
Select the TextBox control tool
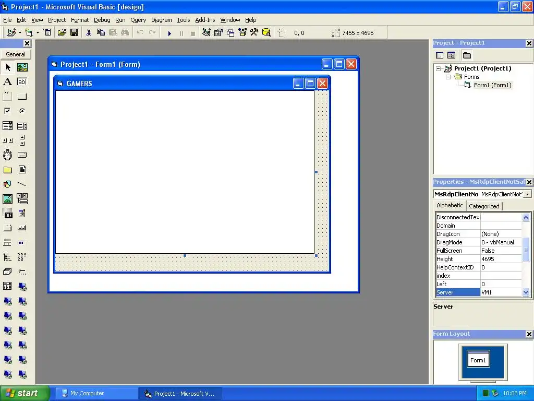point(22,82)
